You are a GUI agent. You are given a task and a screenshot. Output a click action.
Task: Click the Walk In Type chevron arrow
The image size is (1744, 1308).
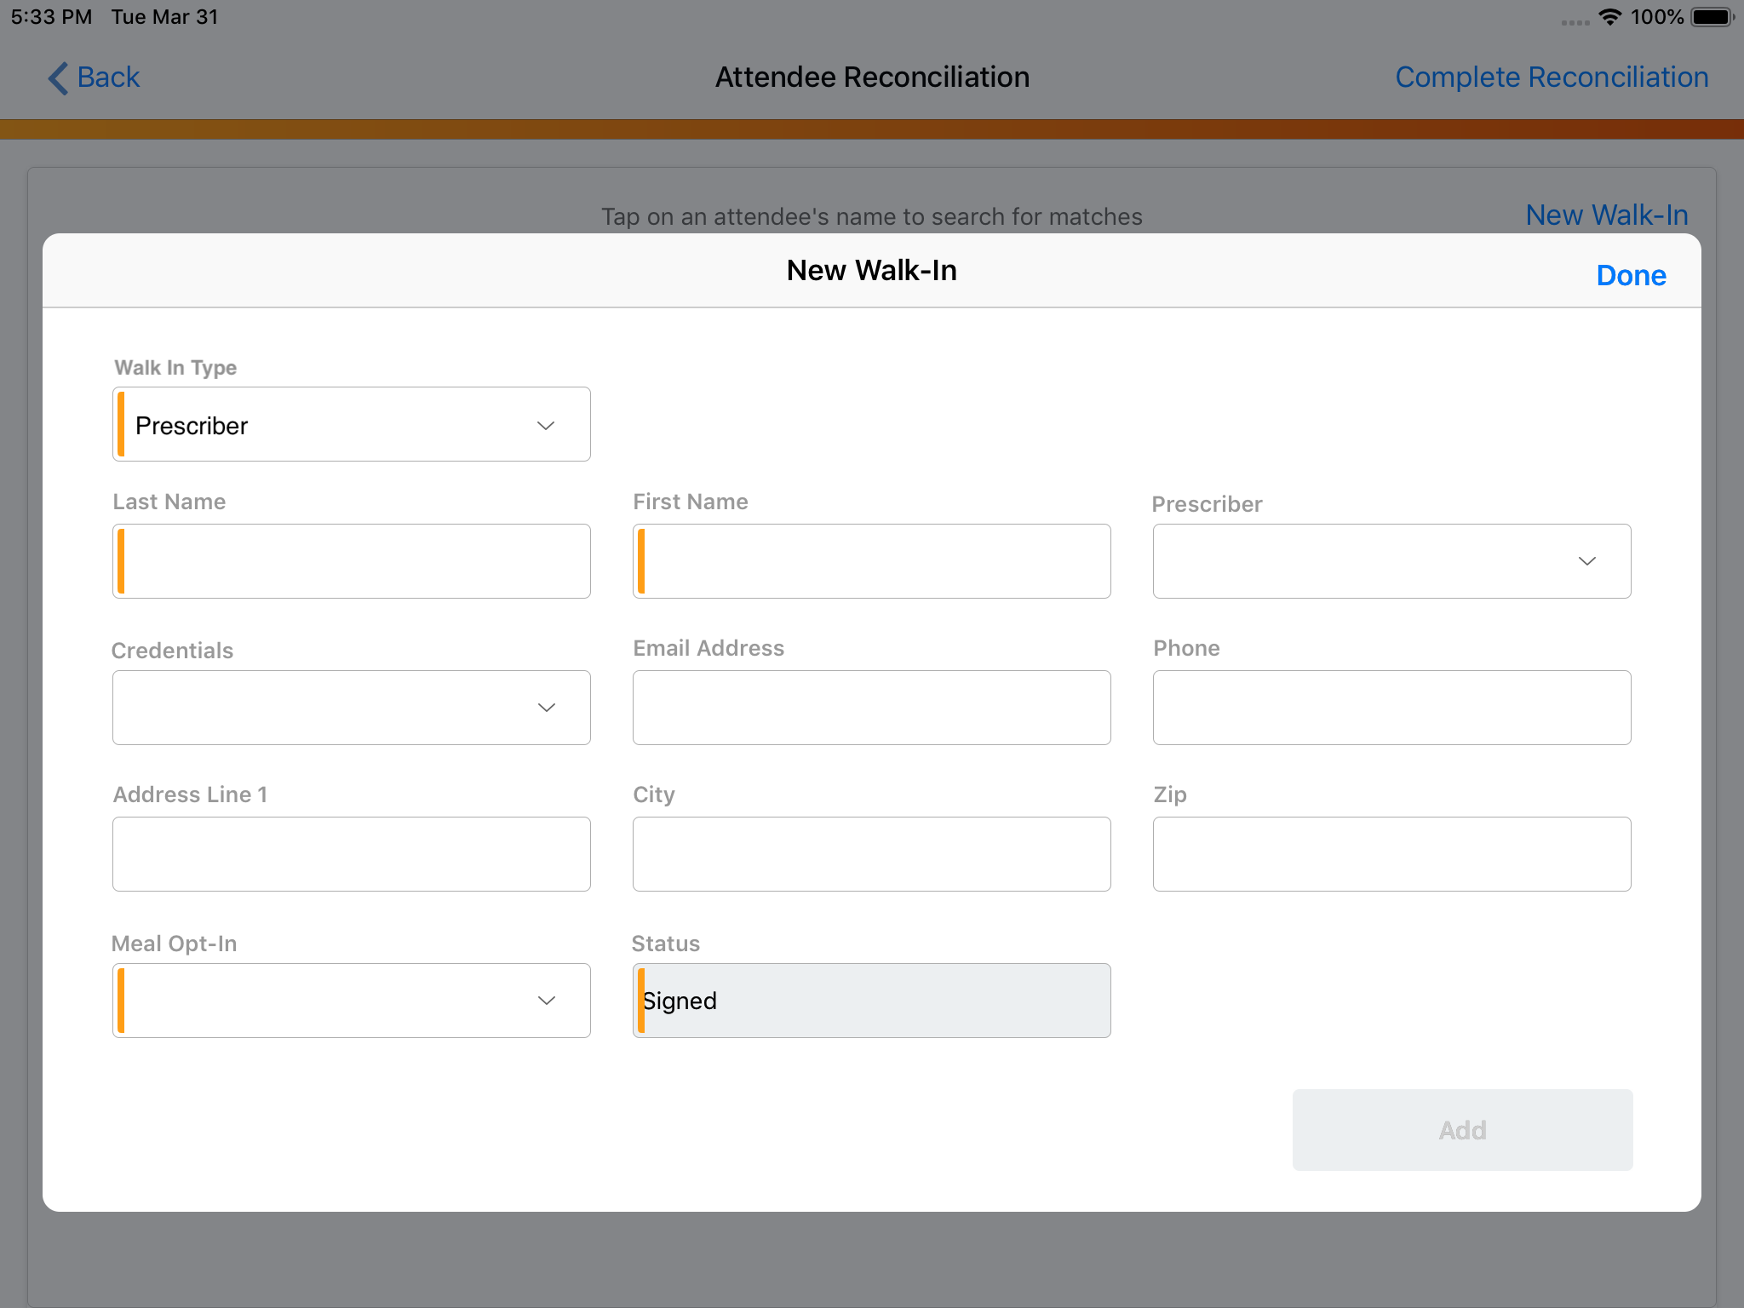546,425
